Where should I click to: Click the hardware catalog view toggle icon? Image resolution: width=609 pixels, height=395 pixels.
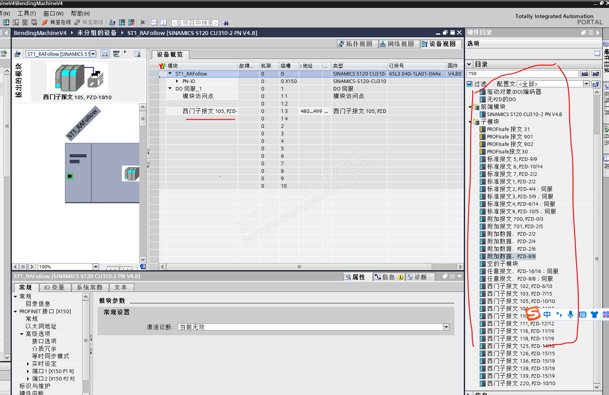[597, 53]
